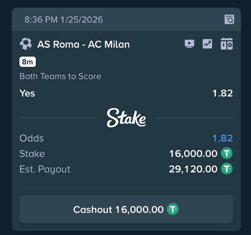Click the Both Teams to Score market label
The width and height of the screenshot is (251, 235).
click(60, 76)
